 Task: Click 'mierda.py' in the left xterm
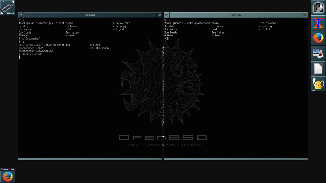[120, 26]
